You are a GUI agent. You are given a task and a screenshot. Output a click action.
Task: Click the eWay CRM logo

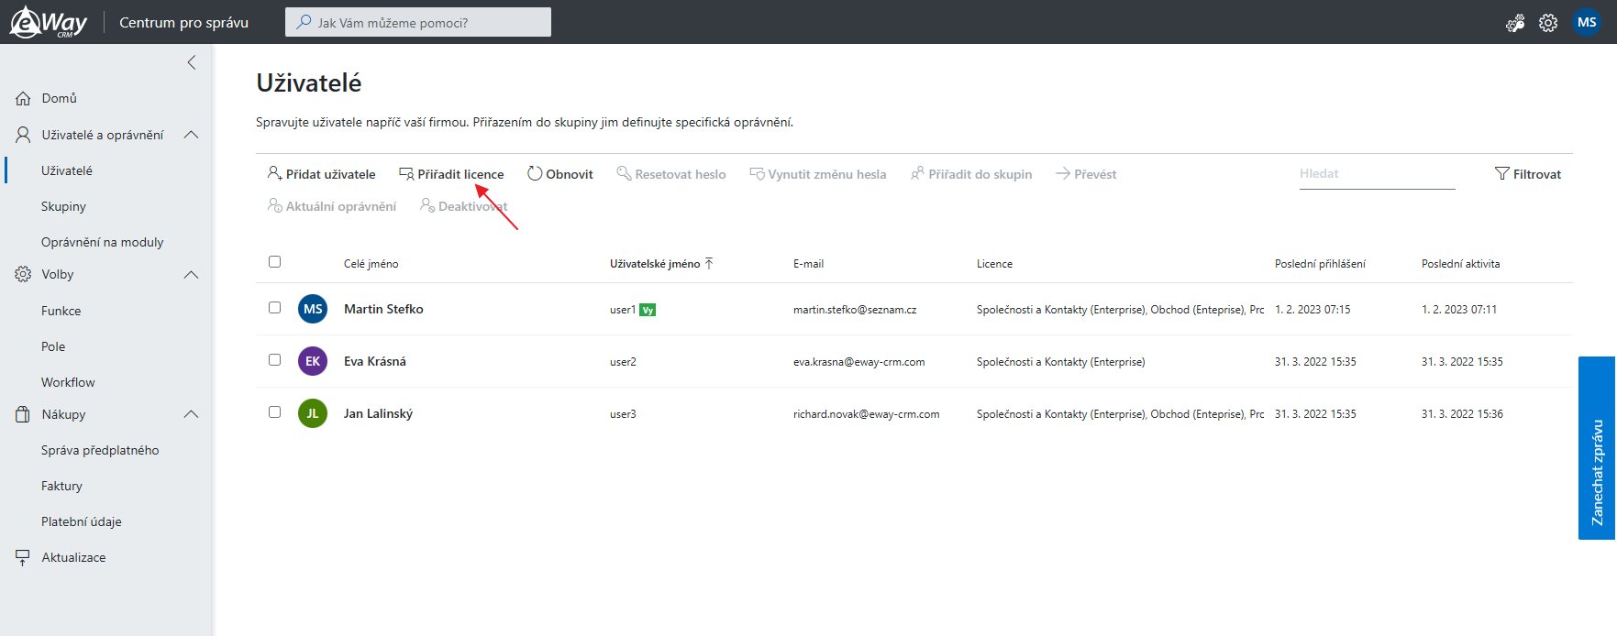tap(49, 22)
